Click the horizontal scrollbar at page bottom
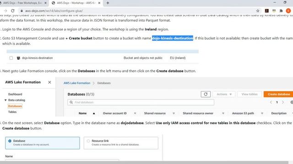Viewport: 293px width, 164px height. [144, 163]
